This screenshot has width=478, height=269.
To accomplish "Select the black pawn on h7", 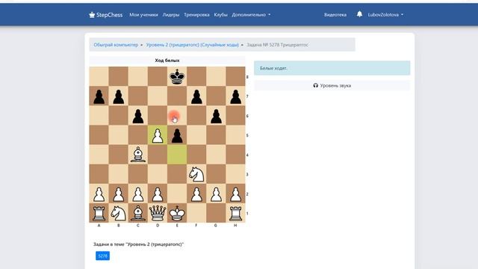I will (x=236, y=96).
